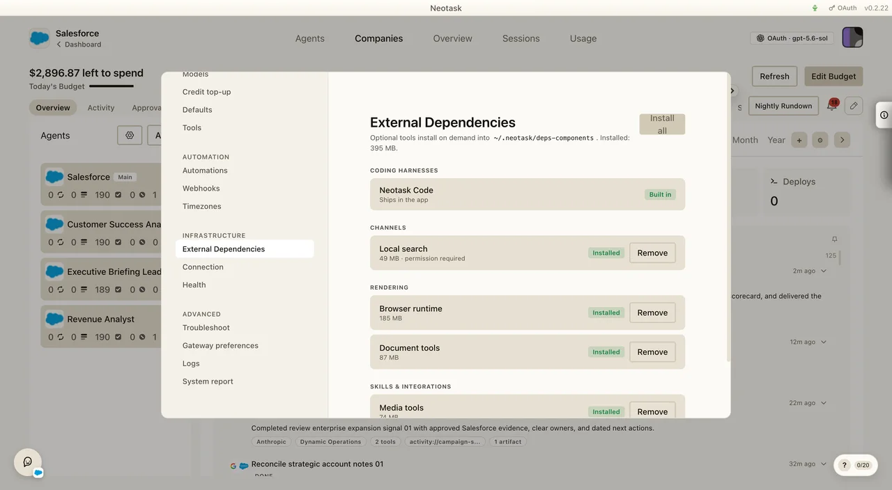The width and height of the screenshot is (892, 490).
Task: Open the Nightly Rundown button
Action: 783,106
